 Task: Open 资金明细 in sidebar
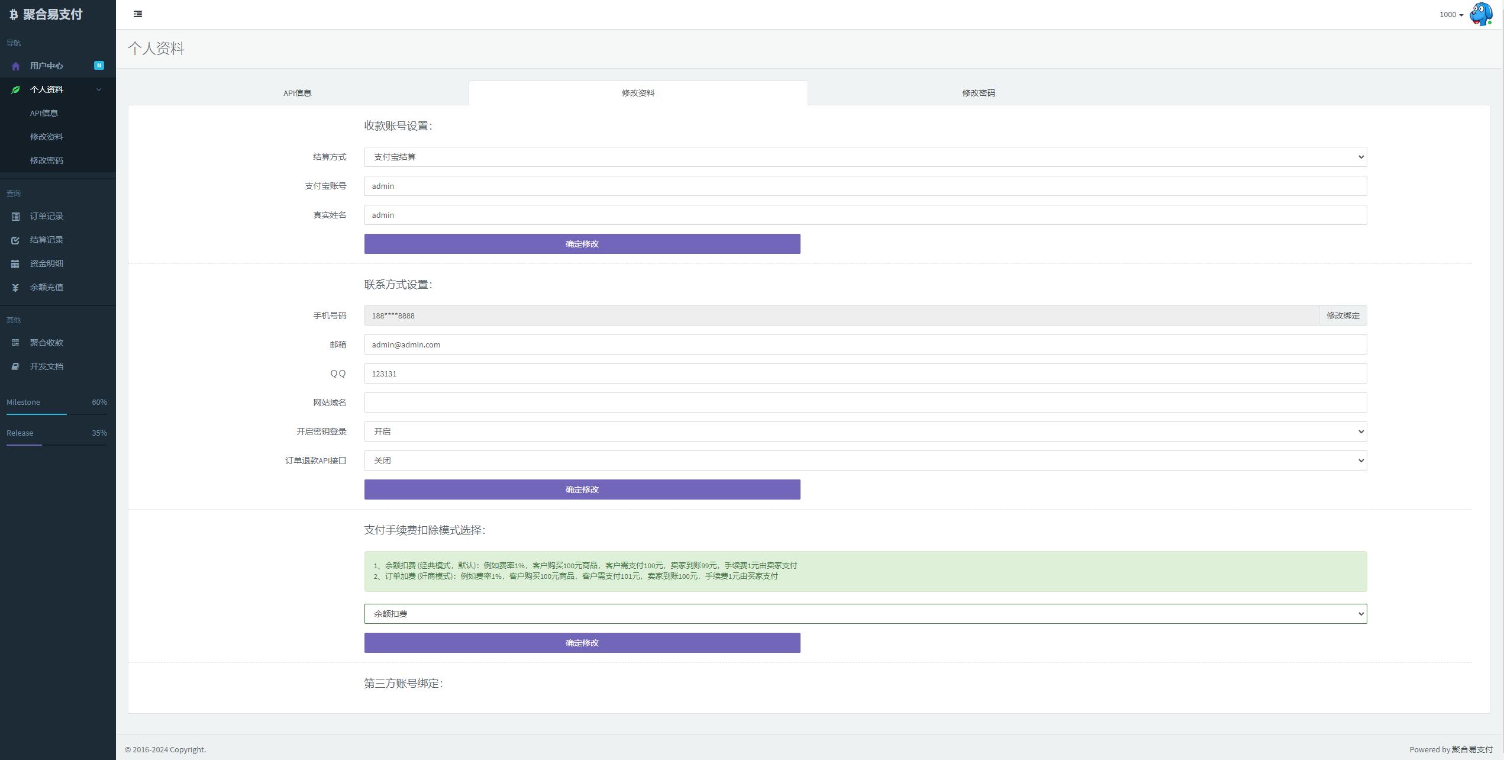(58, 263)
